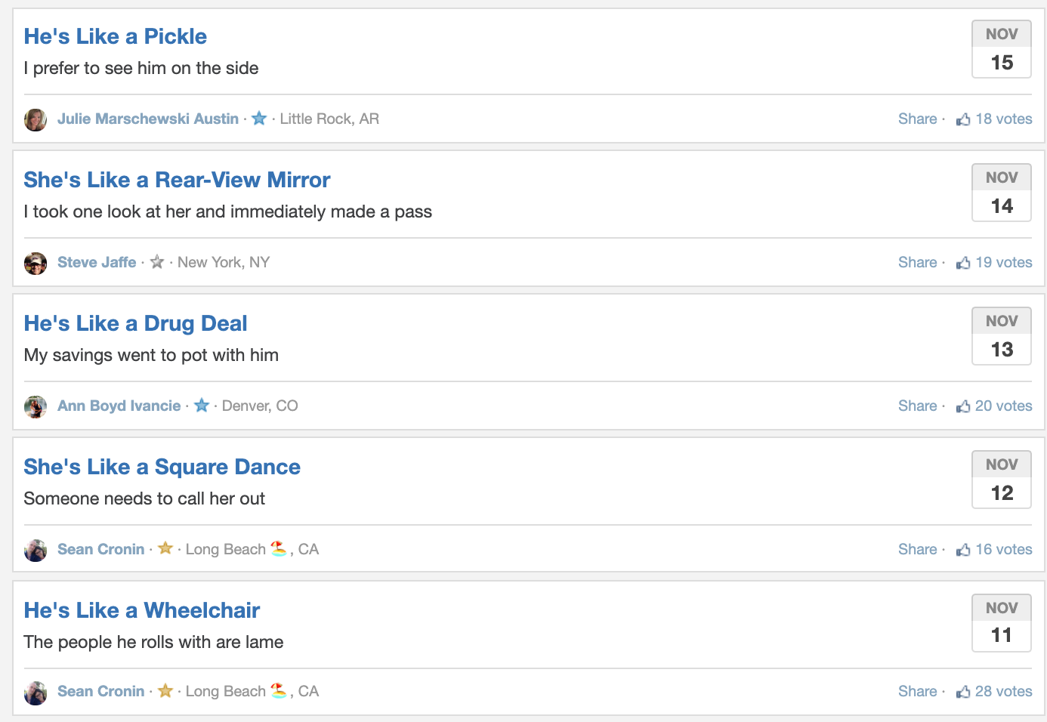Upvote the Drug Deal post via thumbs-up
Image resolution: width=1047 pixels, height=722 pixels.
963,406
